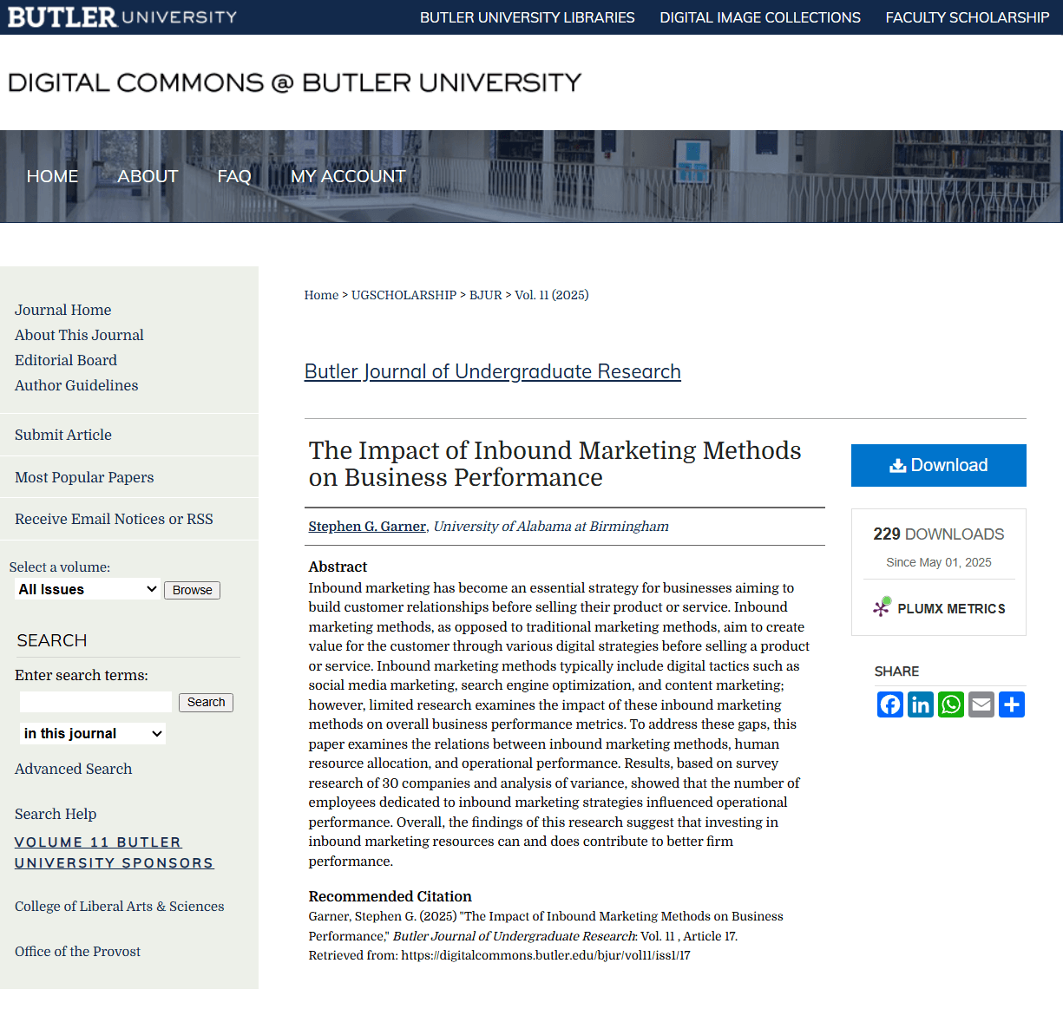This screenshot has width=1063, height=1009.
Task: Open author Stephen G. Garner link
Action: (367, 527)
